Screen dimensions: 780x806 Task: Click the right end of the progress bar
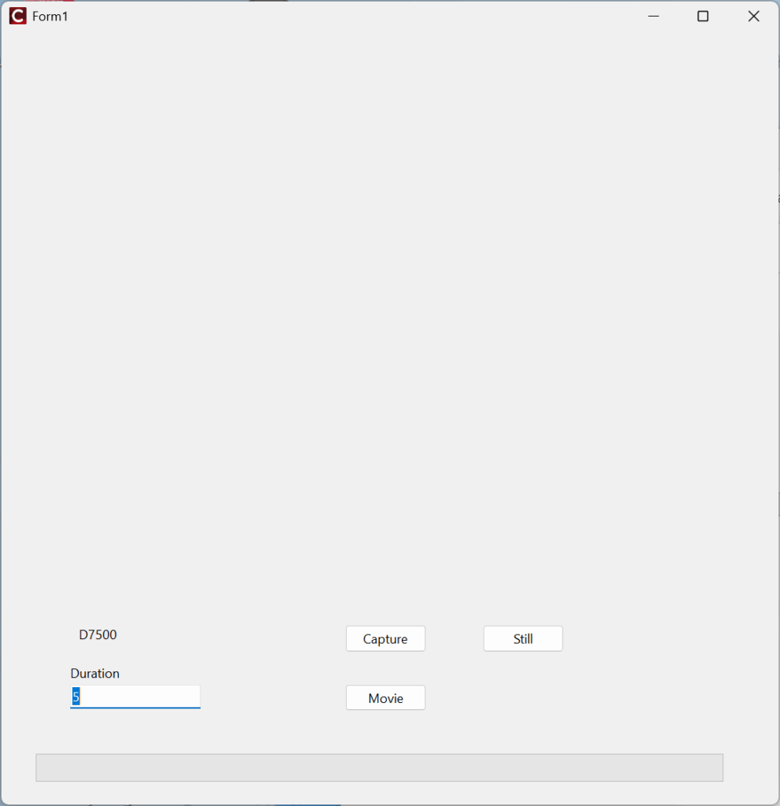click(715, 767)
